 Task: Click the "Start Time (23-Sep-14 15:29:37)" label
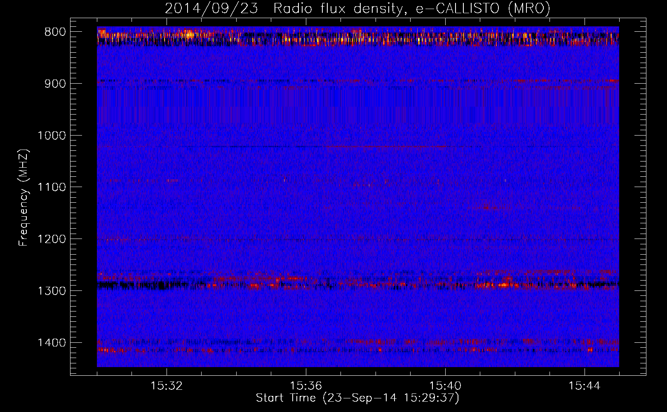point(357,398)
